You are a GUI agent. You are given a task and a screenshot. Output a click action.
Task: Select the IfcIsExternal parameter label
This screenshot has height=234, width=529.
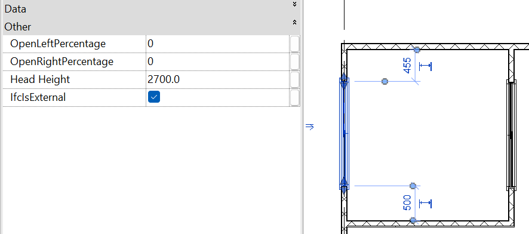pos(38,97)
